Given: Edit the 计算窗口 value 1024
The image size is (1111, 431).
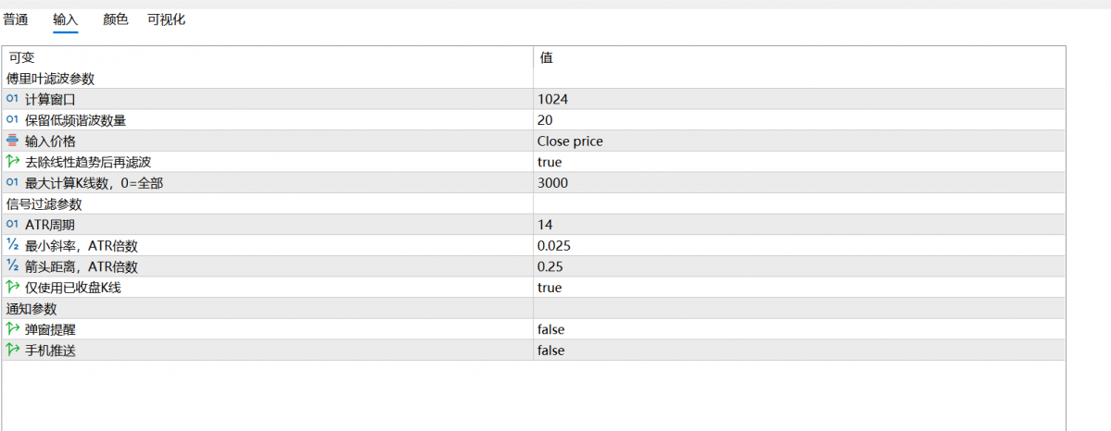Looking at the screenshot, I should pyautogui.click(x=800, y=99).
